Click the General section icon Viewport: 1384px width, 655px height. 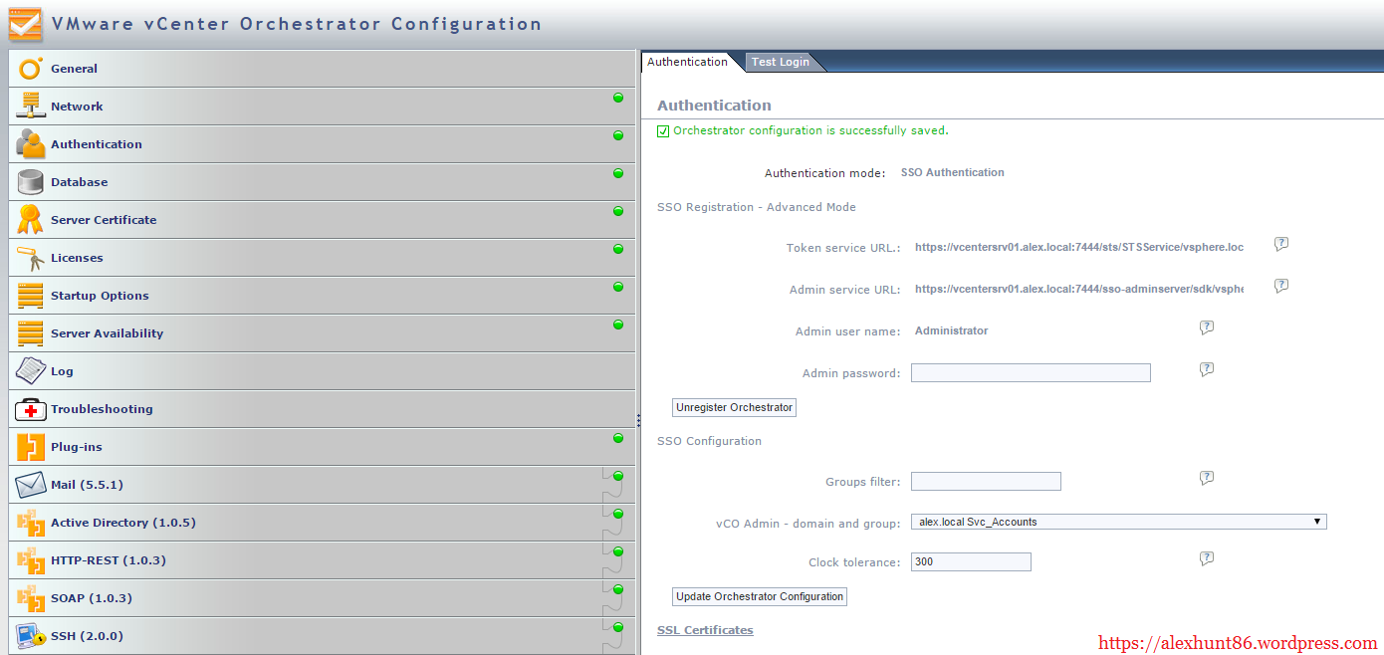point(31,69)
